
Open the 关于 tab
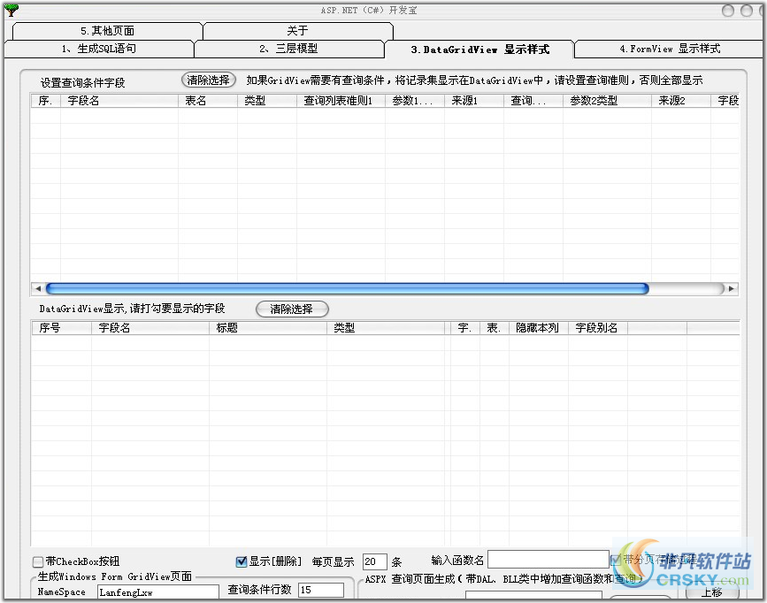click(297, 31)
